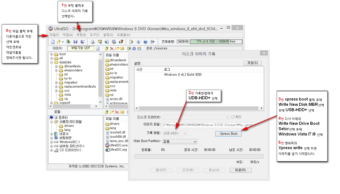The width and height of the screenshot is (340, 194).
Task: Expand the efi folder tree node
Action: (x=52, y=58)
